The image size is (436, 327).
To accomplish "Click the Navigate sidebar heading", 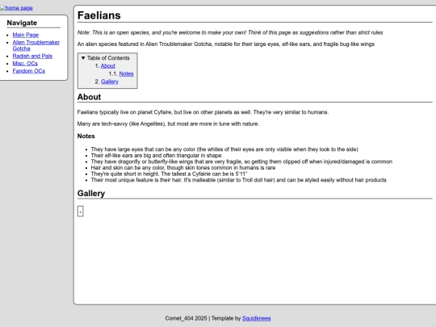I will coord(22,23).
